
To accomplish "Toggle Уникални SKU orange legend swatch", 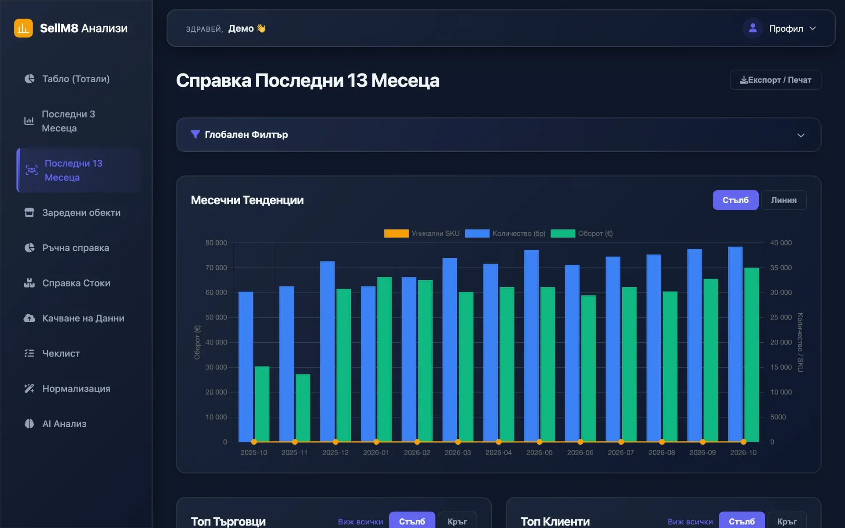I will pos(396,234).
